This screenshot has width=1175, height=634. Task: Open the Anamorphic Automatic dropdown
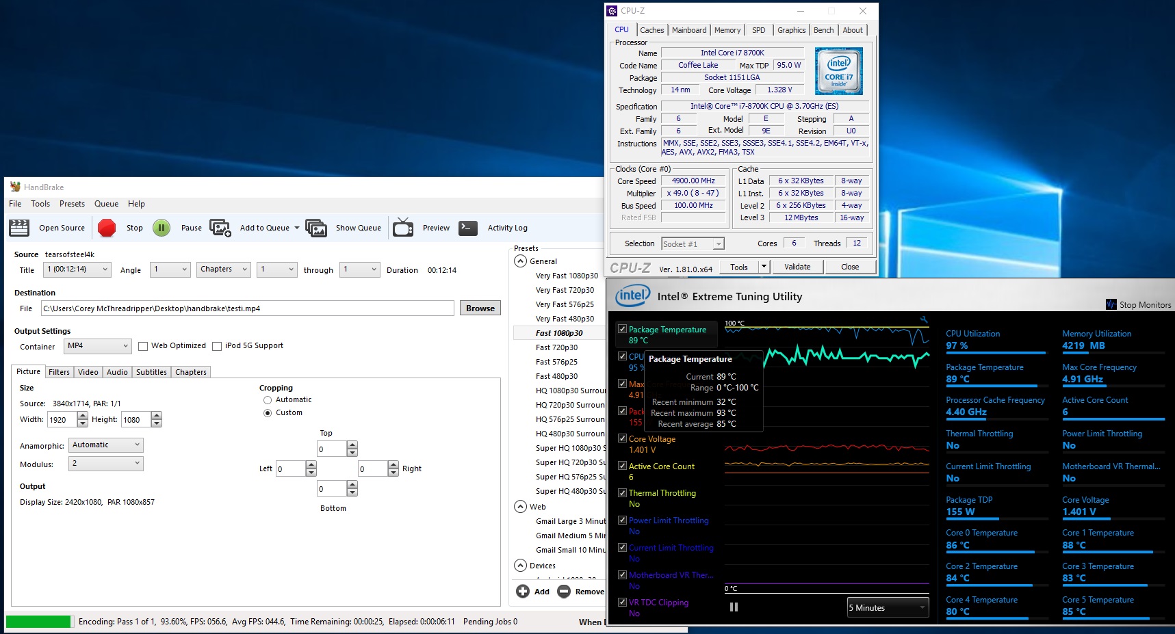(x=106, y=445)
